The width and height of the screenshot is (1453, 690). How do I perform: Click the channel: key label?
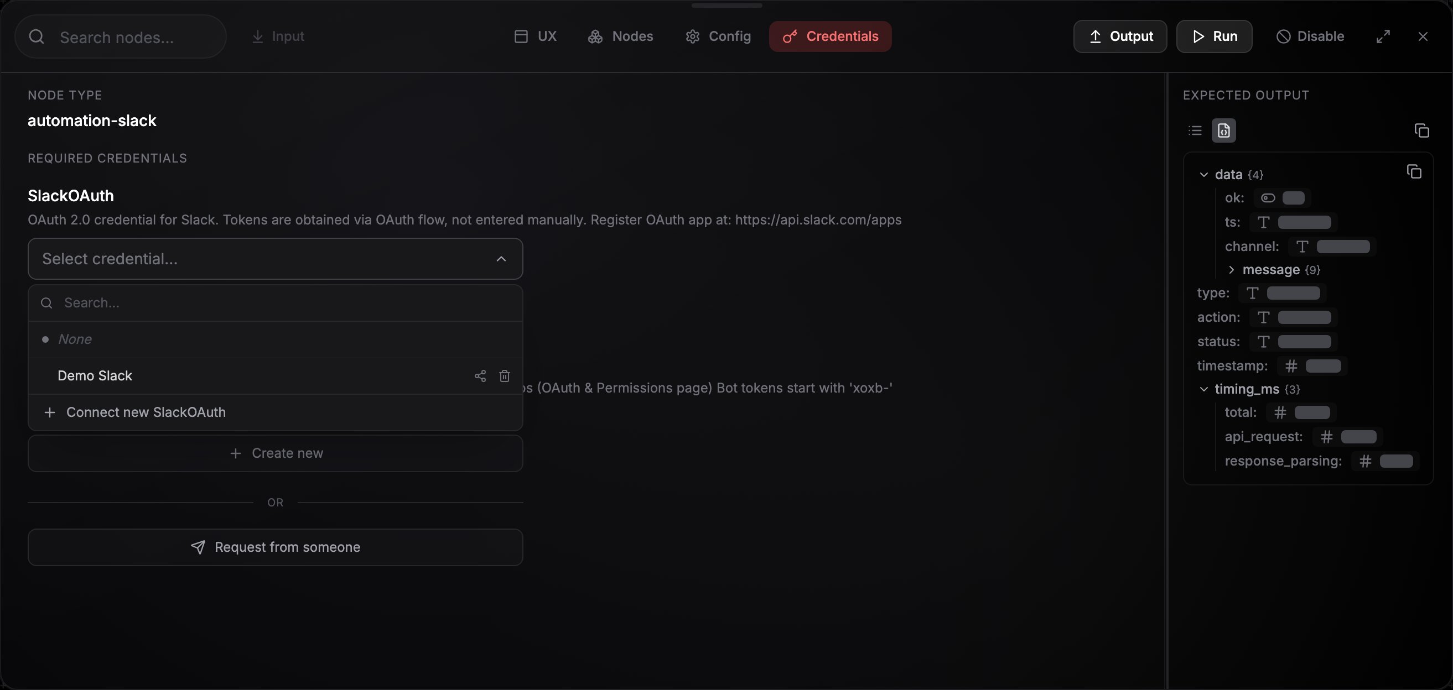(1252, 247)
